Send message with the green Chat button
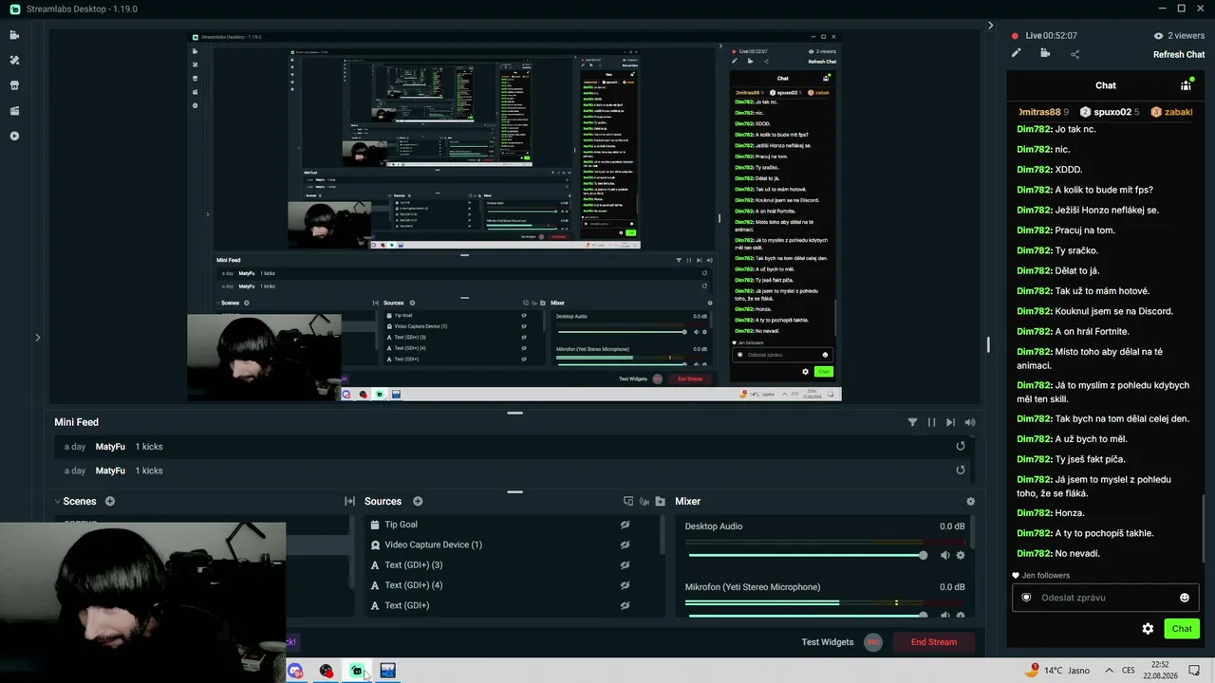 coord(1182,629)
